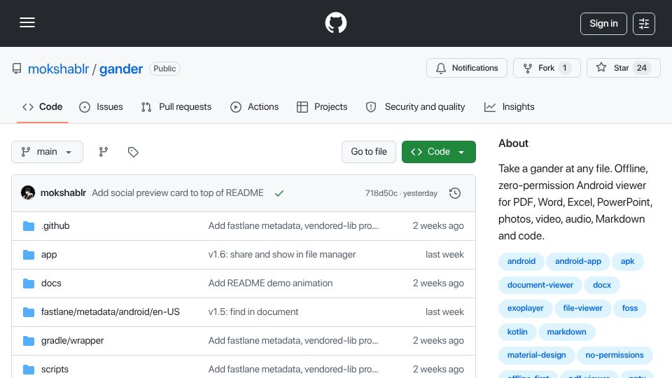Select the no-permissions topic tag
Image resolution: width=672 pixels, height=378 pixels.
click(614, 355)
